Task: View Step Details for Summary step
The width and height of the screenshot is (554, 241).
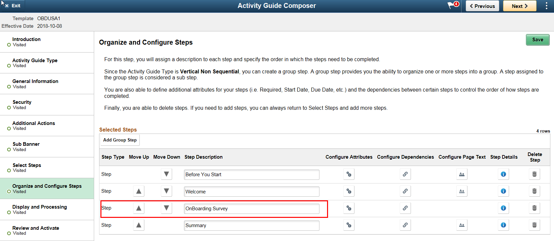Action: [x=503, y=225]
